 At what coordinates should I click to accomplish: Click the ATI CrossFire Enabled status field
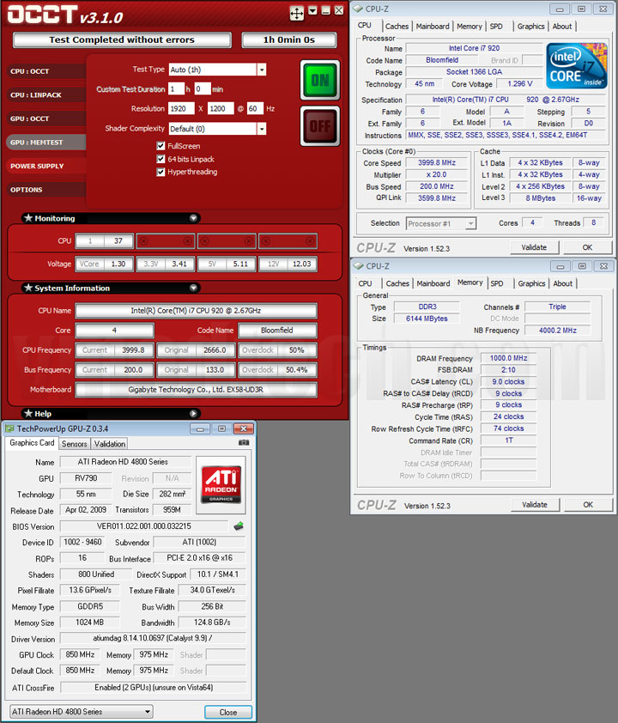pyautogui.click(x=154, y=688)
